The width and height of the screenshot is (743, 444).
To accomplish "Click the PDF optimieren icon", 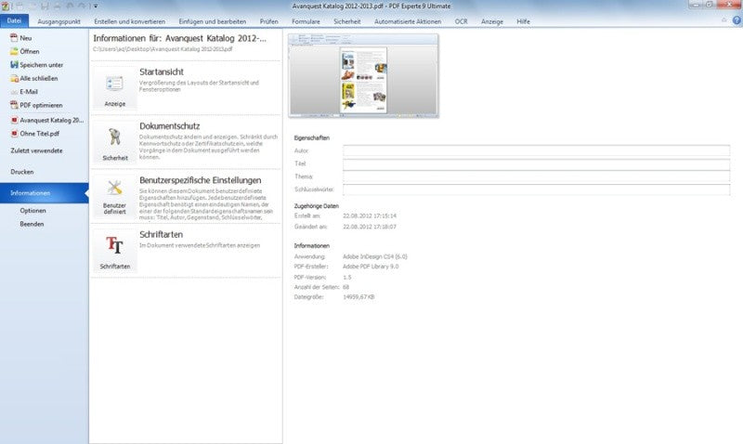I will point(14,105).
